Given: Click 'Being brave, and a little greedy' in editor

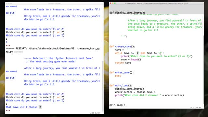Looking at the screenshot, I should (165, 27).
